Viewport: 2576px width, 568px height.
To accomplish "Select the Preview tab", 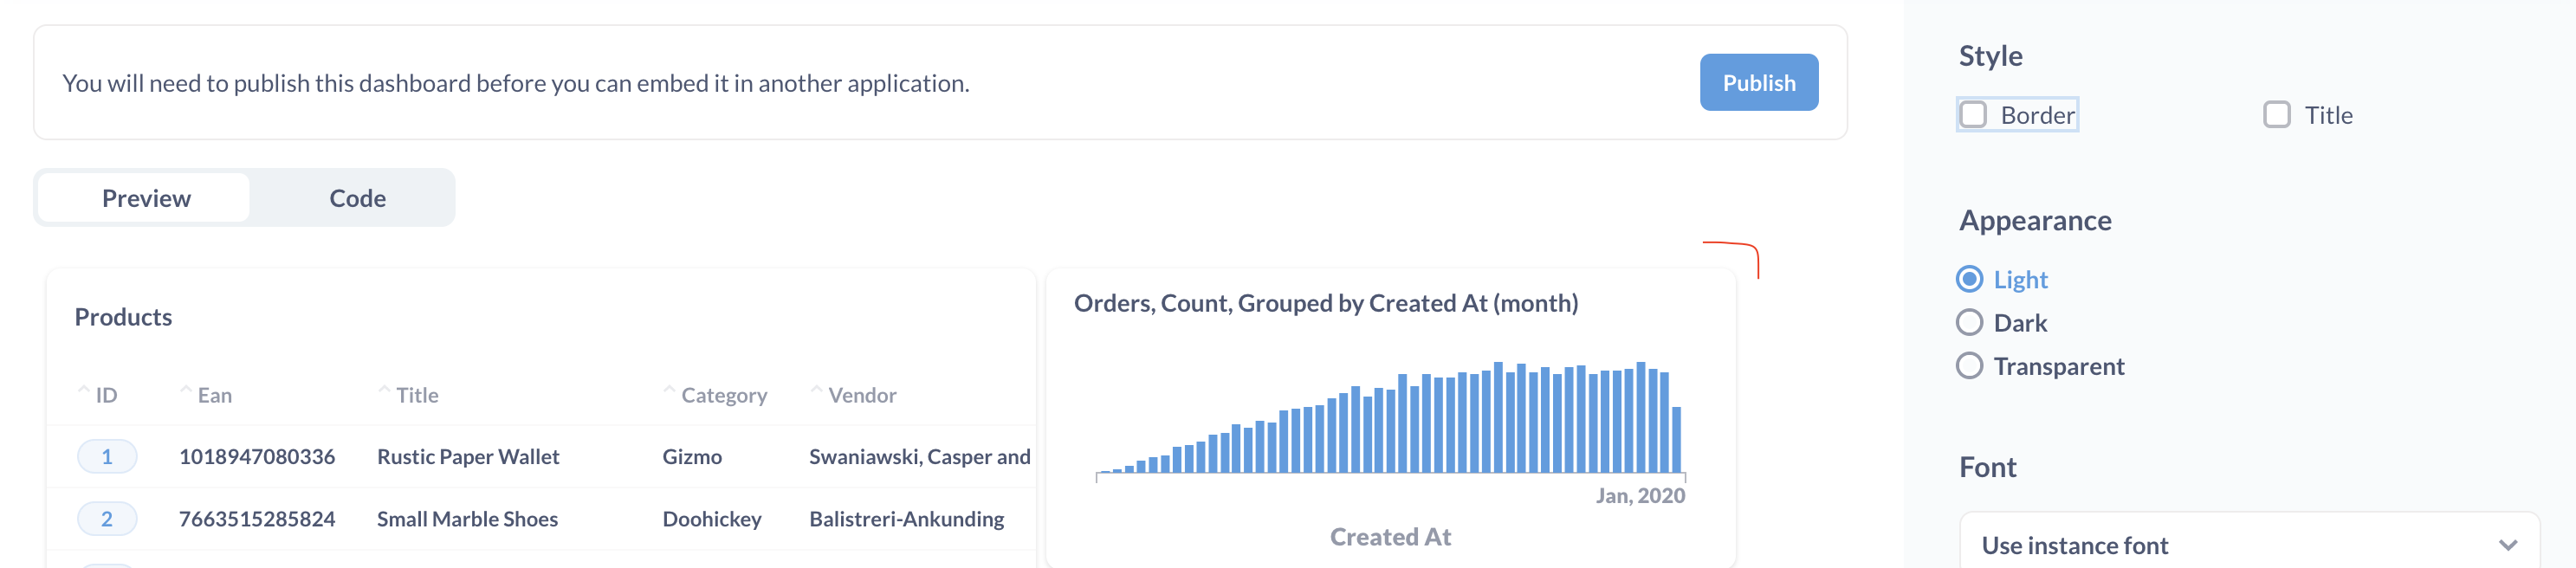I will (146, 197).
